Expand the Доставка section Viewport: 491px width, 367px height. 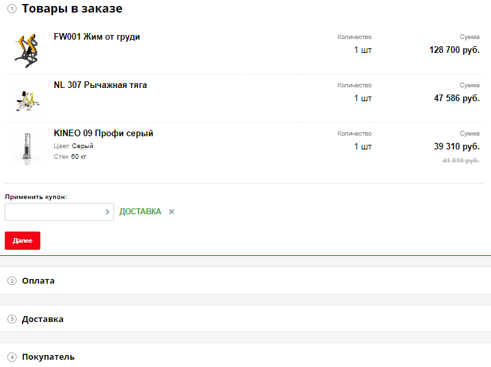42,319
